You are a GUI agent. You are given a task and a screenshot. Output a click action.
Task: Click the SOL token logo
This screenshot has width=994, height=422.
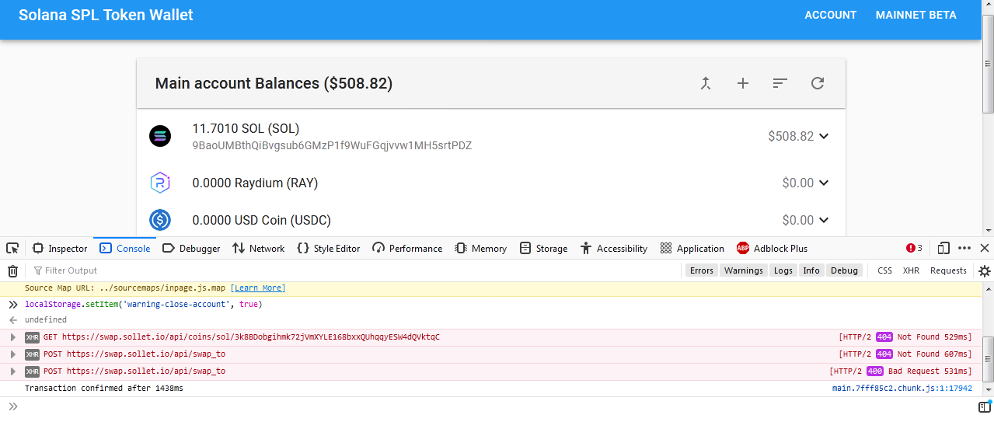pyautogui.click(x=160, y=136)
